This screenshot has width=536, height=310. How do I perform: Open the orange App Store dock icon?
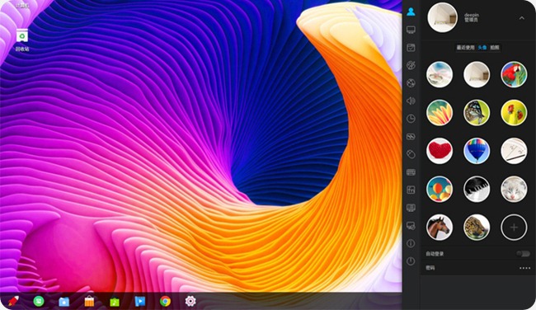pyautogui.click(x=89, y=301)
